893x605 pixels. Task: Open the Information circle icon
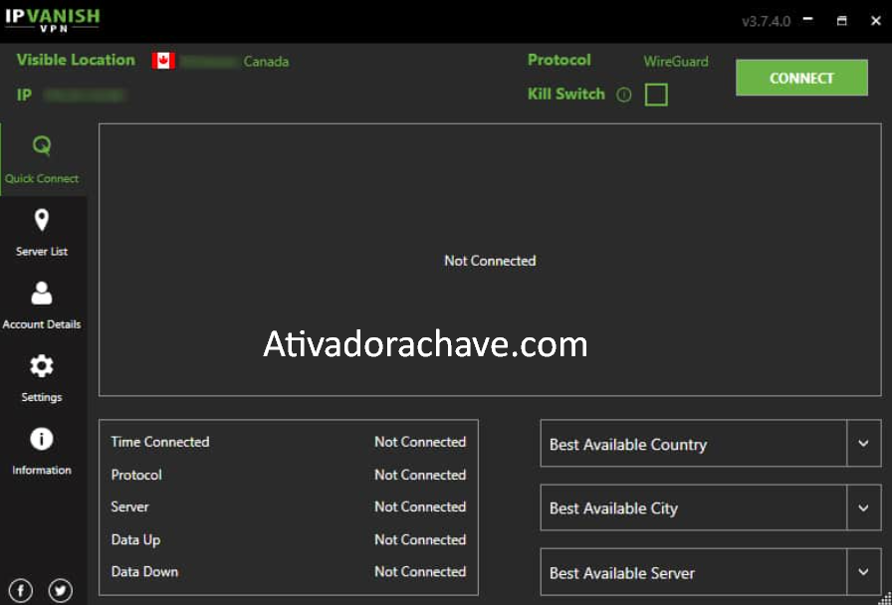point(42,439)
